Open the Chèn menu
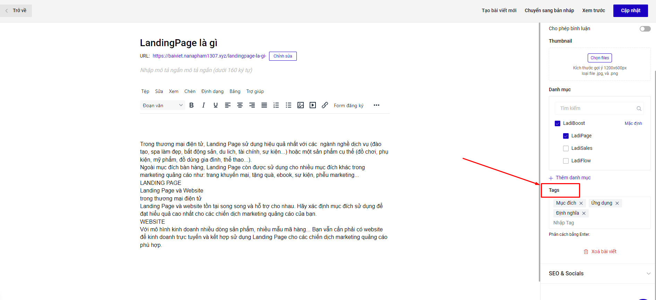 coord(190,92)
